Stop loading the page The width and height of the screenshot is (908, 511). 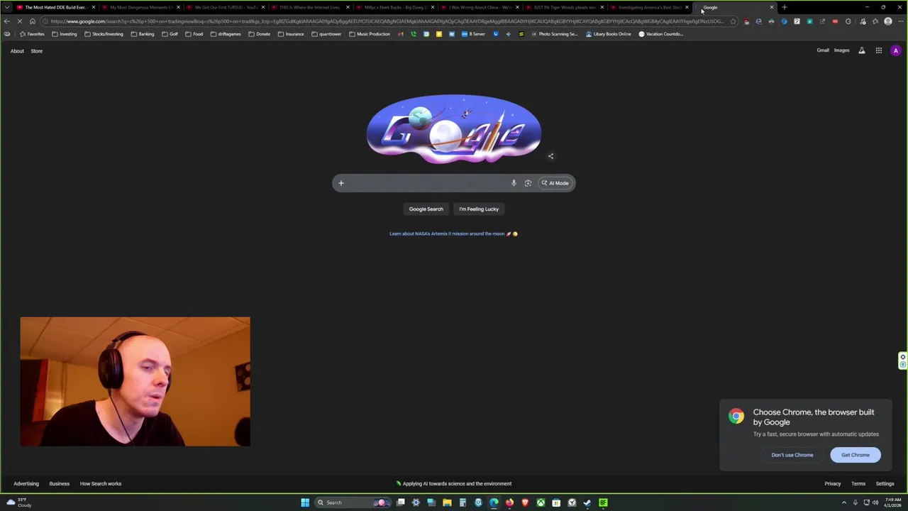click(x=20, y=21)
